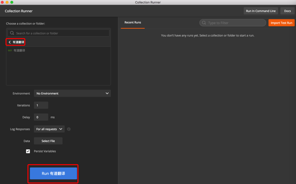Click the info icon next to Log Responses
296x184 pixels.
pos(69,129)
